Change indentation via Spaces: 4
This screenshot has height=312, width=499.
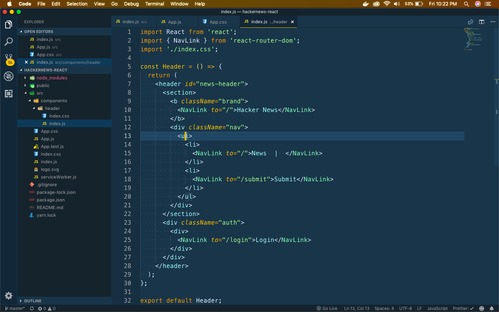click(x=384, y=309)
